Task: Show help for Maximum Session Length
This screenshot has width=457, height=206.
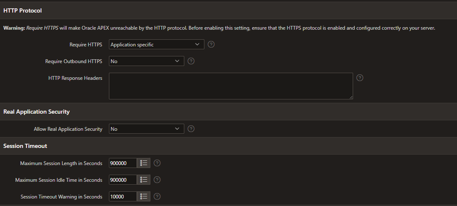Action: [157, 163]
